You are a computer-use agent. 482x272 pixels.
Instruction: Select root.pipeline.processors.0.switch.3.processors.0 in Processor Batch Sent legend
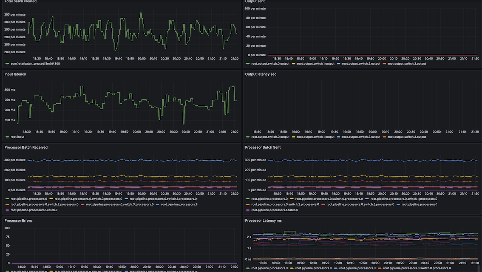360,204
